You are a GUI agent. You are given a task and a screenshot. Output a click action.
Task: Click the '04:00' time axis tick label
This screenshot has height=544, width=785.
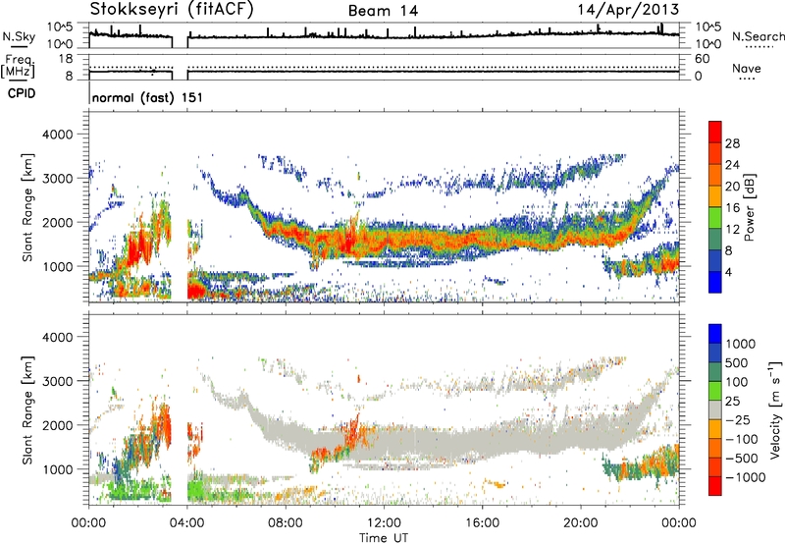pyautogui.click(x=187, y=523)
